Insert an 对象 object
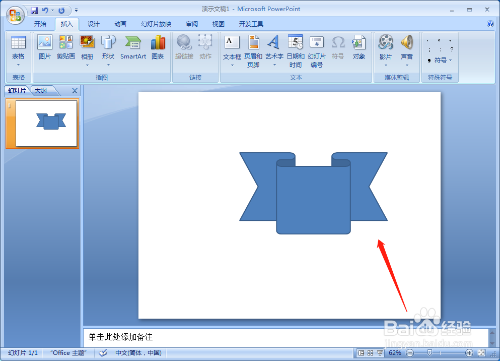Image resolution: width=500 pixels, height=361 pixels. (x=359, y=47)
